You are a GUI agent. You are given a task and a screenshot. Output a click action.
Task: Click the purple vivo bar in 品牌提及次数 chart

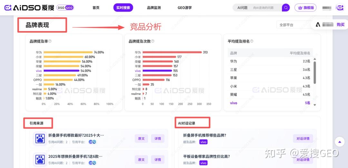[157, 71]
